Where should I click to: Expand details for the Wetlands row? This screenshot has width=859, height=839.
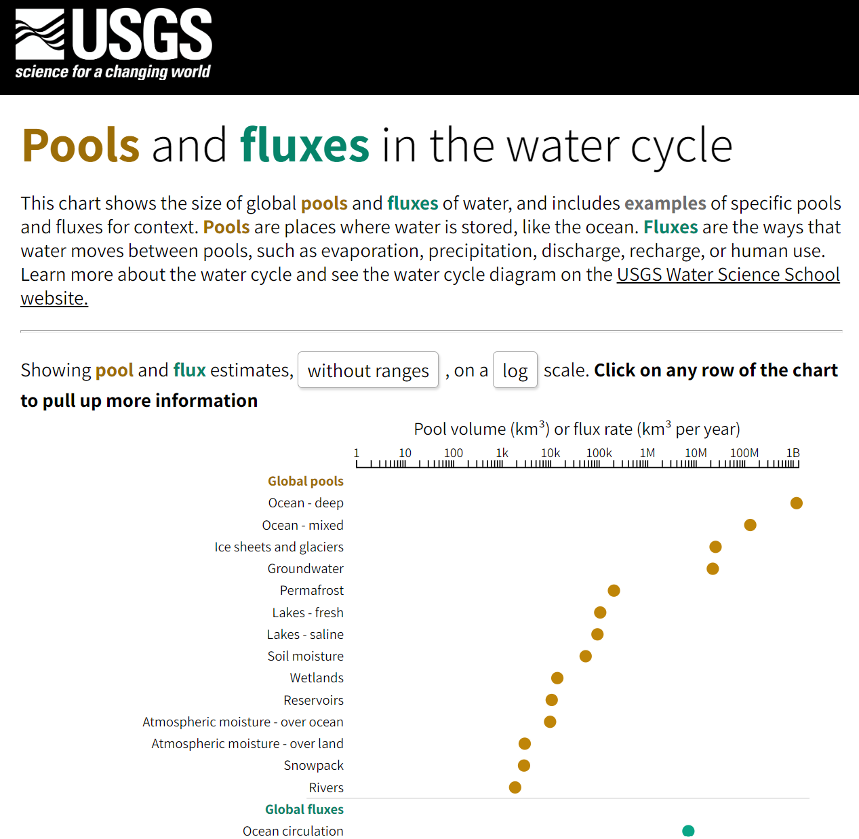[557, 678]
